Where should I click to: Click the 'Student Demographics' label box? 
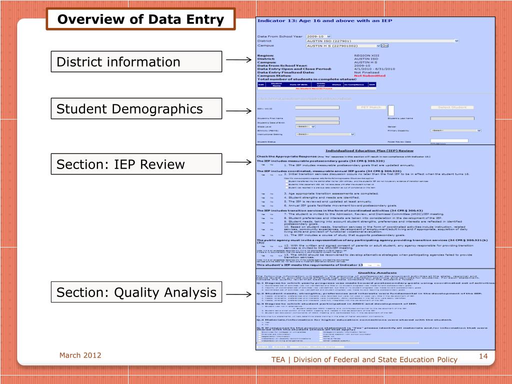(136, 108)
